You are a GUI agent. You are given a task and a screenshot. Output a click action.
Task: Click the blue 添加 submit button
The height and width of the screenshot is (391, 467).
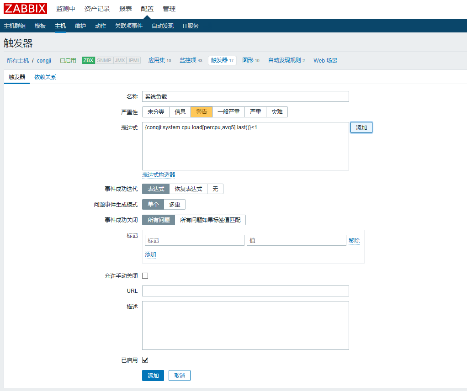coord(153,376)
